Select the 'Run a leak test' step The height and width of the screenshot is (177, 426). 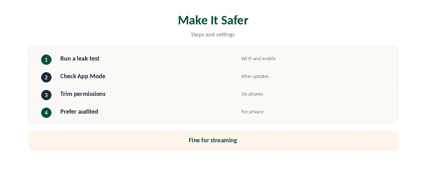80,58
